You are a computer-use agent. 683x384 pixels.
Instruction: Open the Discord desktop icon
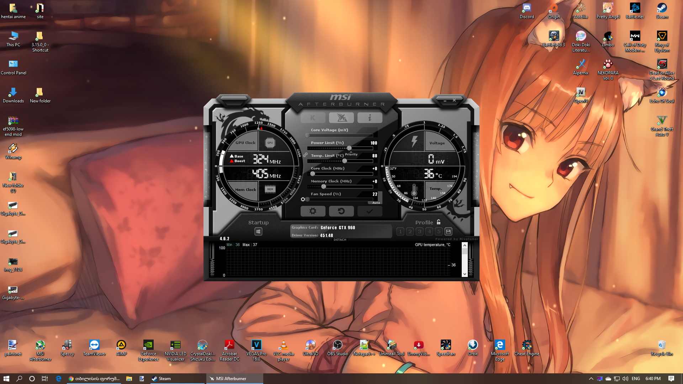(x=527, y=11)
